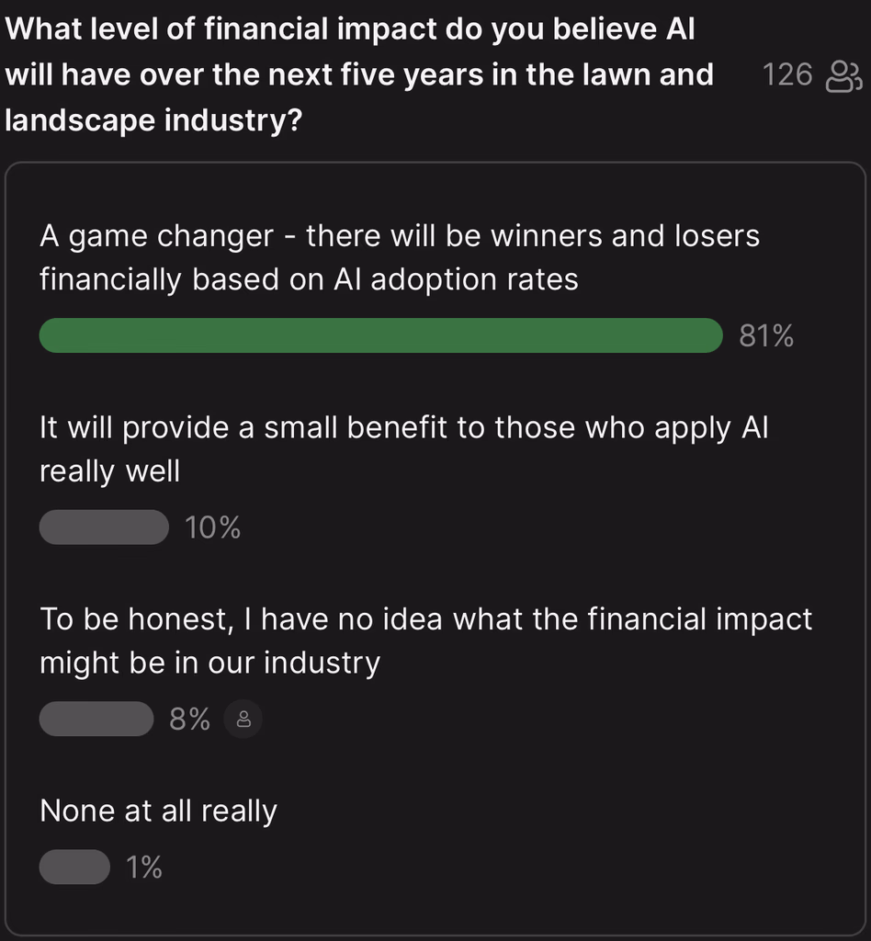Click the gray 10% result bar
This screenshot has width=871, height=941.
[x=104, y=527]
